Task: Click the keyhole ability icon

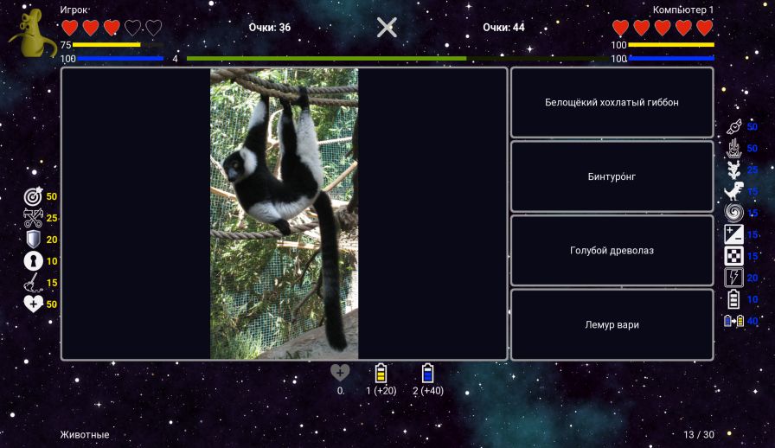Action: [33, 261]
